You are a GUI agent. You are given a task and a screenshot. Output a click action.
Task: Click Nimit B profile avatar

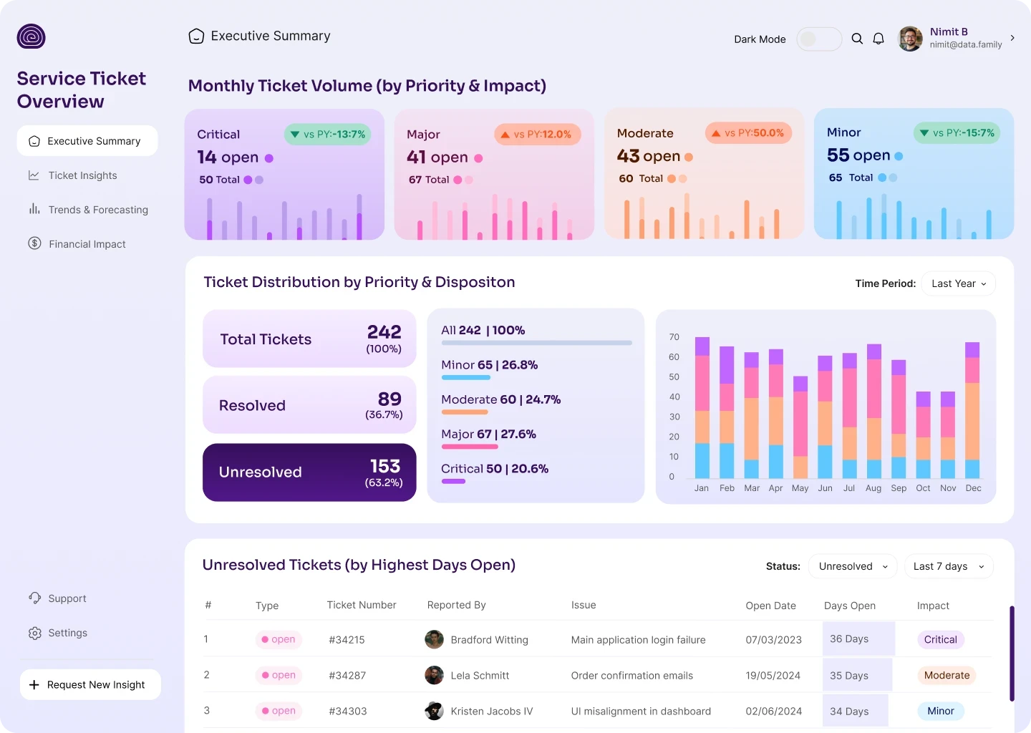coord(911,39)
